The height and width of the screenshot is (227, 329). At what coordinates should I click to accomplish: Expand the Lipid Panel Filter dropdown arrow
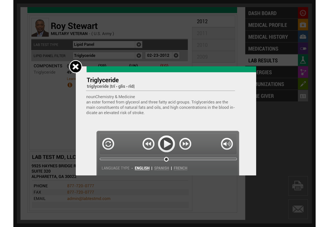pos(139,56)
